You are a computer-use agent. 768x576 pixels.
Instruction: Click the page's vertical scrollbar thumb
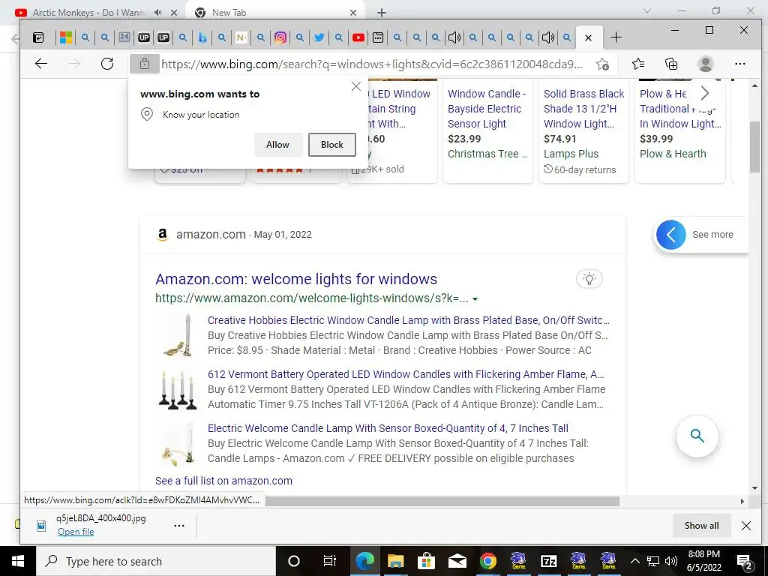pos(754,147)
